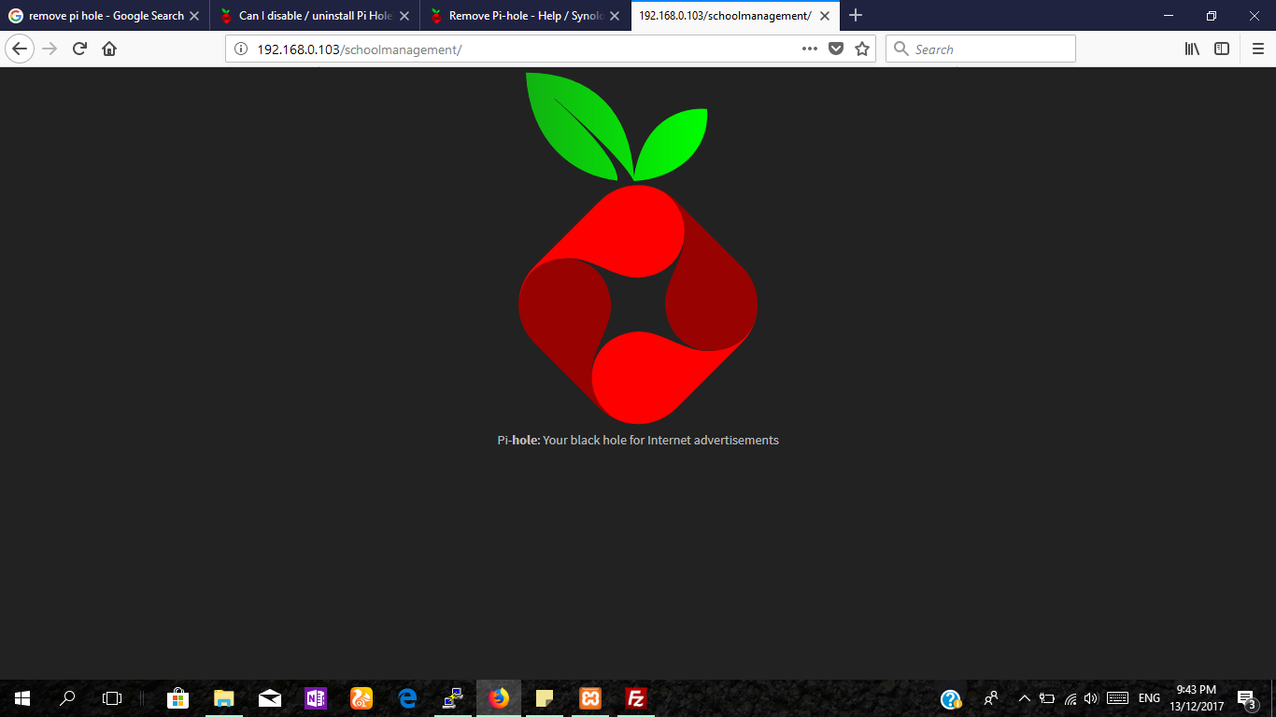The image size is (1276, 717).
Task: Open Sticky Notes from the taskbar
Action: click(545, 698)
